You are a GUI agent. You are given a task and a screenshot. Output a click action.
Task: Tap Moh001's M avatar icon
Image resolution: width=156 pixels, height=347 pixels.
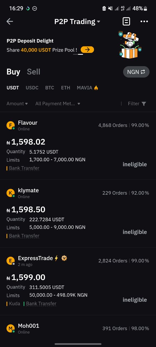tap(11, 329)
